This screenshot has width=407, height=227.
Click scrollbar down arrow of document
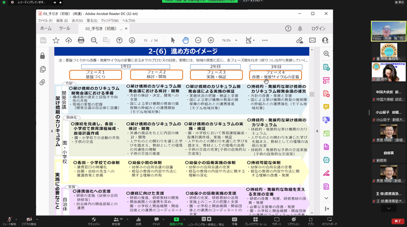point(312,213)
